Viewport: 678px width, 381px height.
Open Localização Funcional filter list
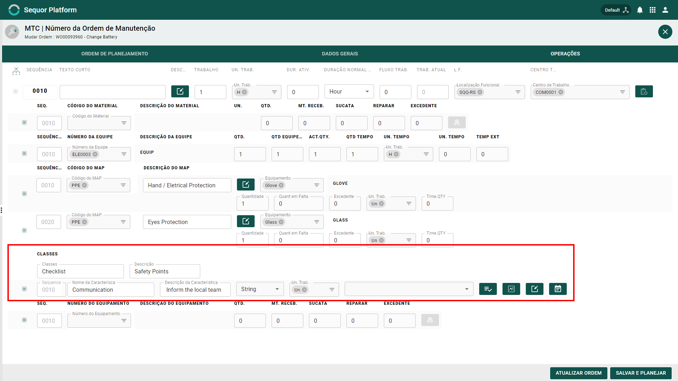pyautogui.click(x=518, y=92)
